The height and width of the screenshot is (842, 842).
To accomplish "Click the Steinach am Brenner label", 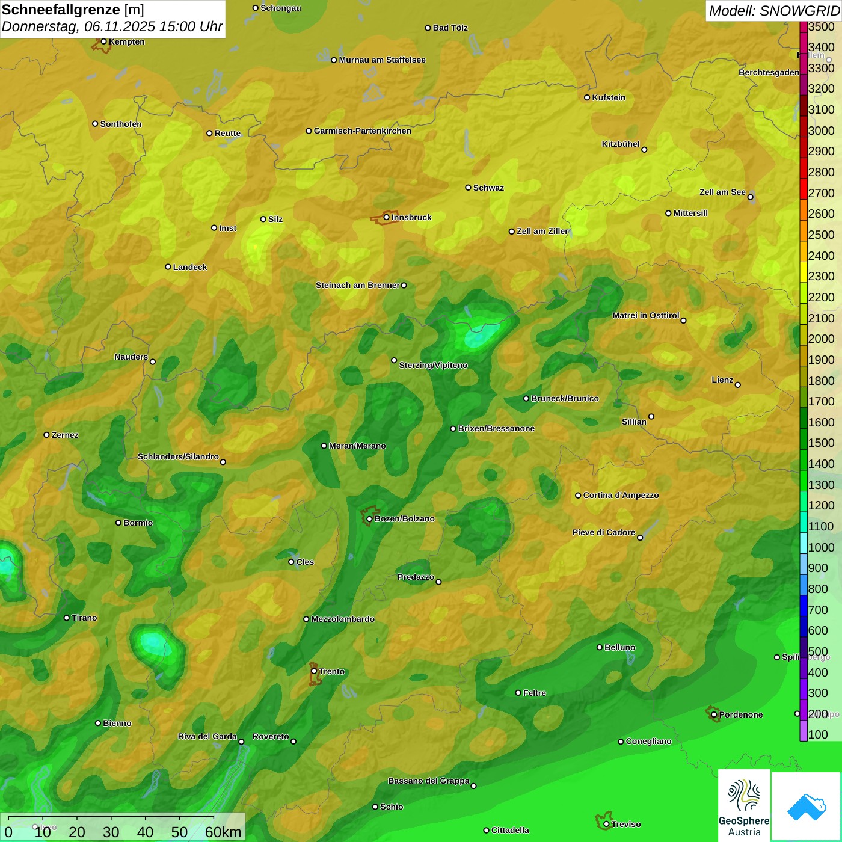I will coord(358,285).
